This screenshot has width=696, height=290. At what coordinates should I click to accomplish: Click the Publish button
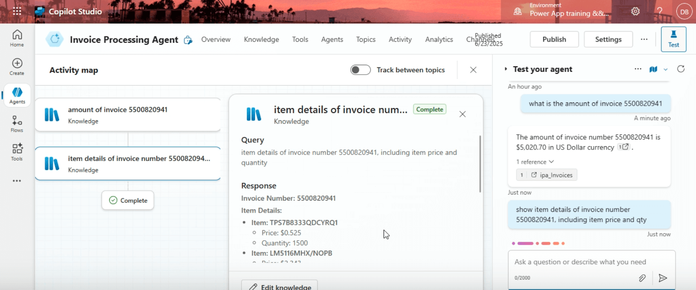pyautogui.click(x=554, y=39)
